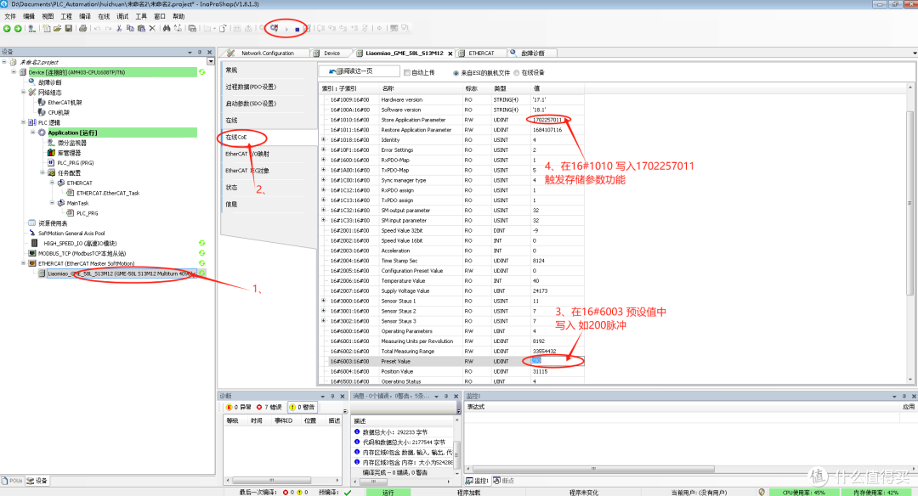Click the cut scissors icon

point(120,28)
